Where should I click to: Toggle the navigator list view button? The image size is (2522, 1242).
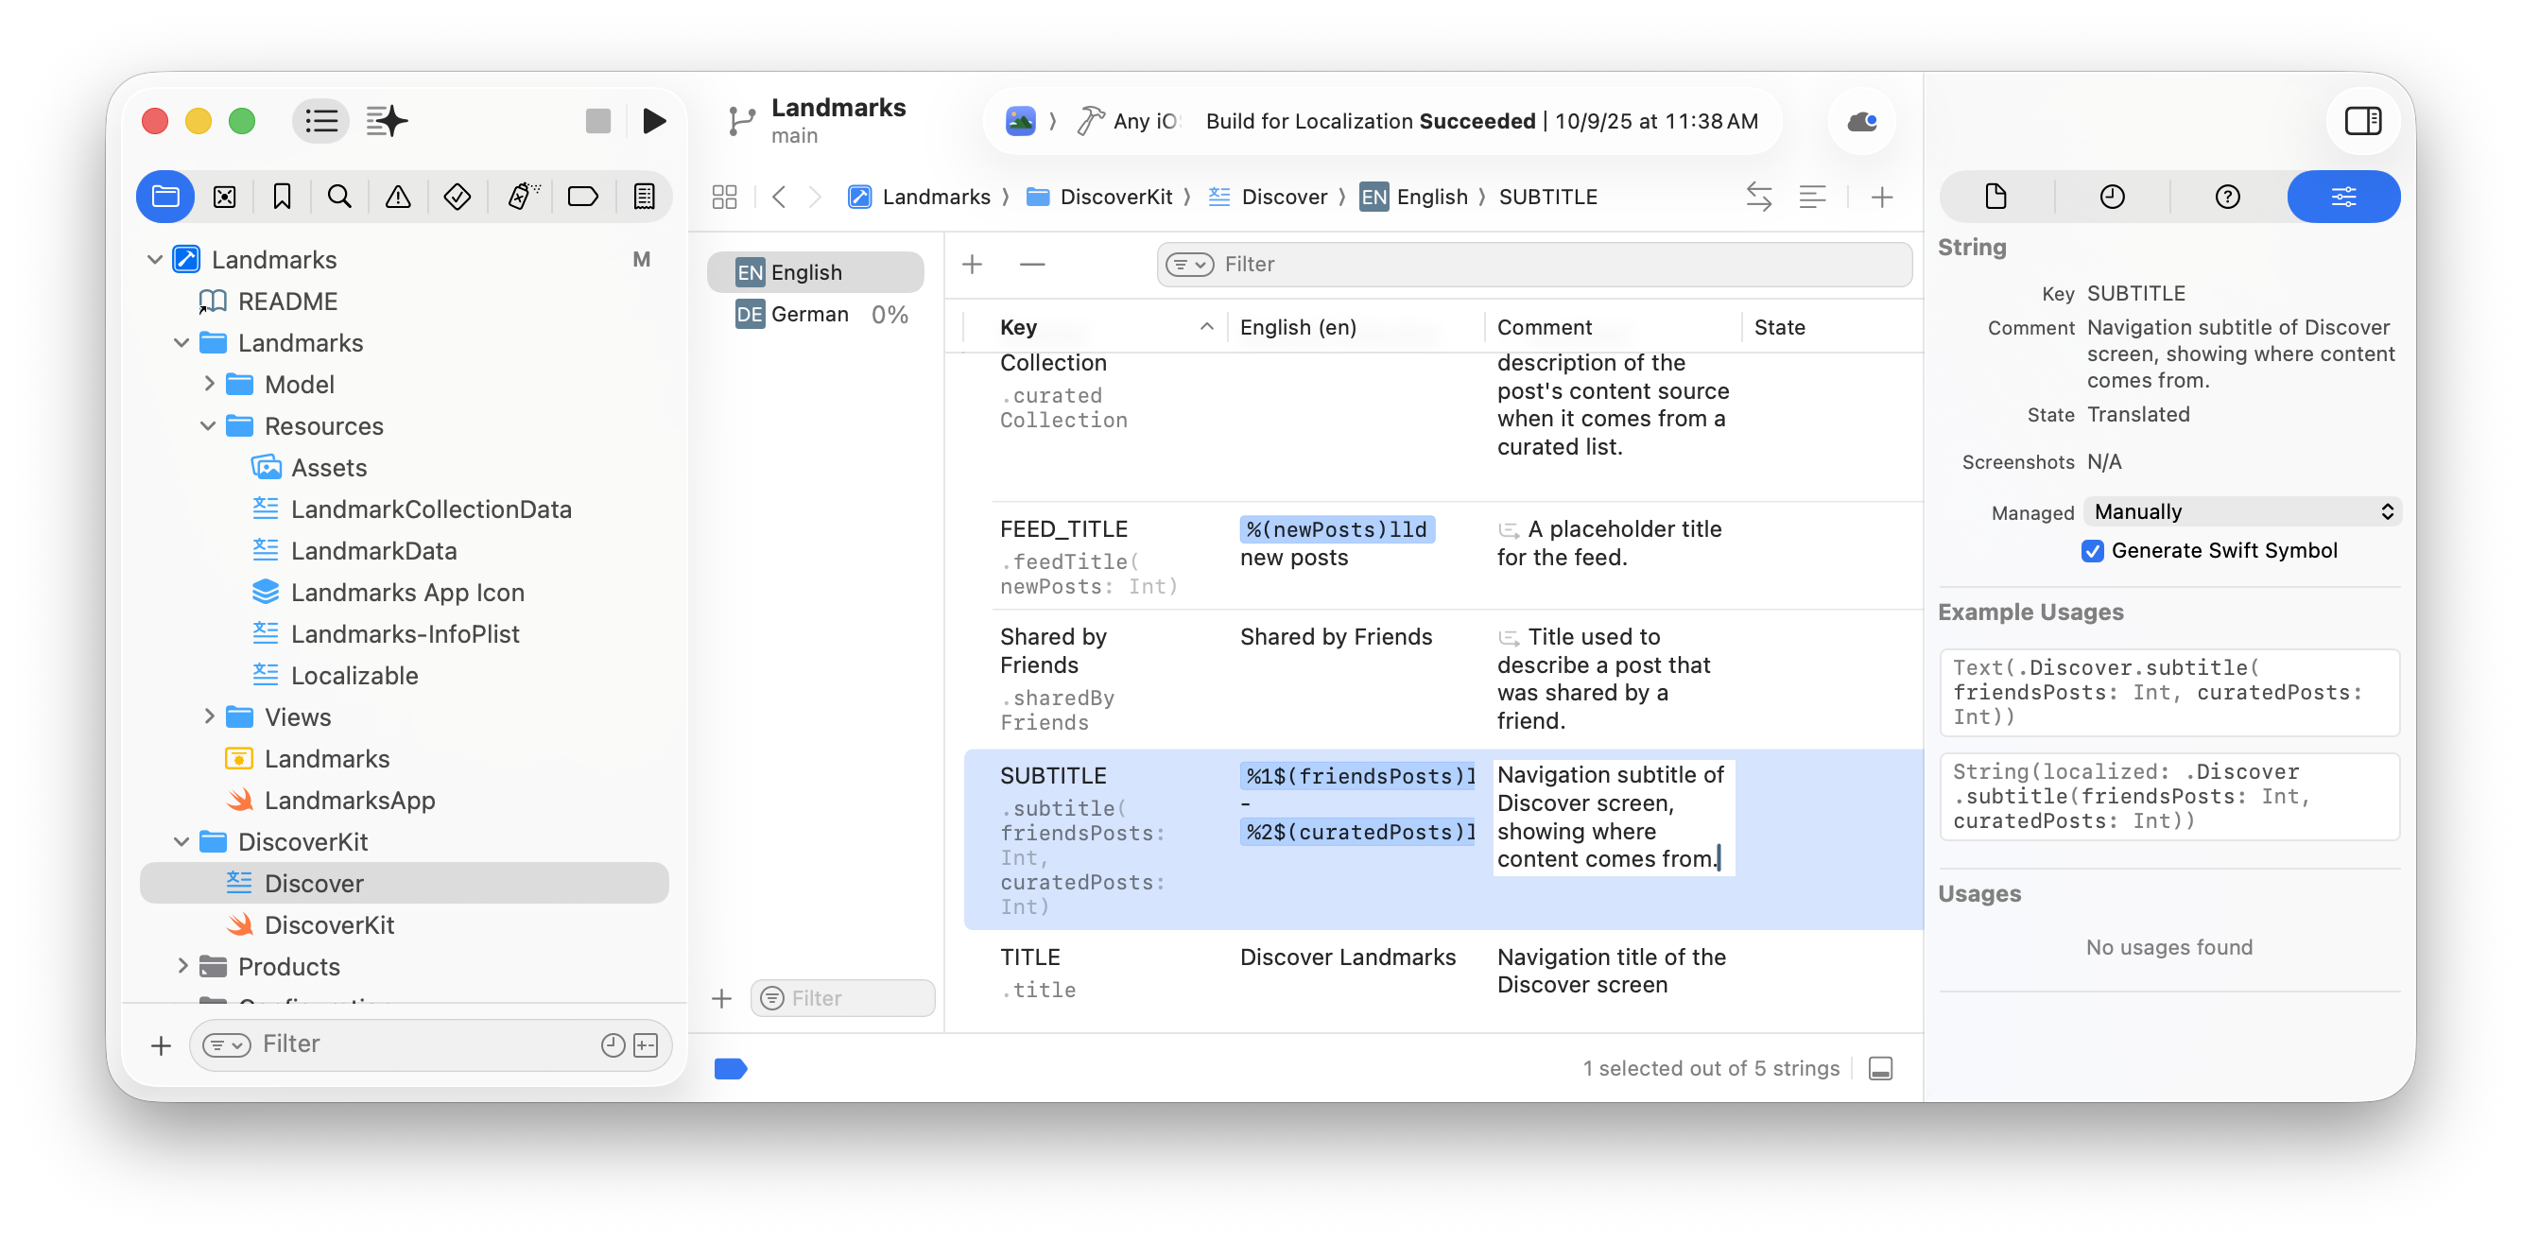pyautogui.click(x=321, y=121)
